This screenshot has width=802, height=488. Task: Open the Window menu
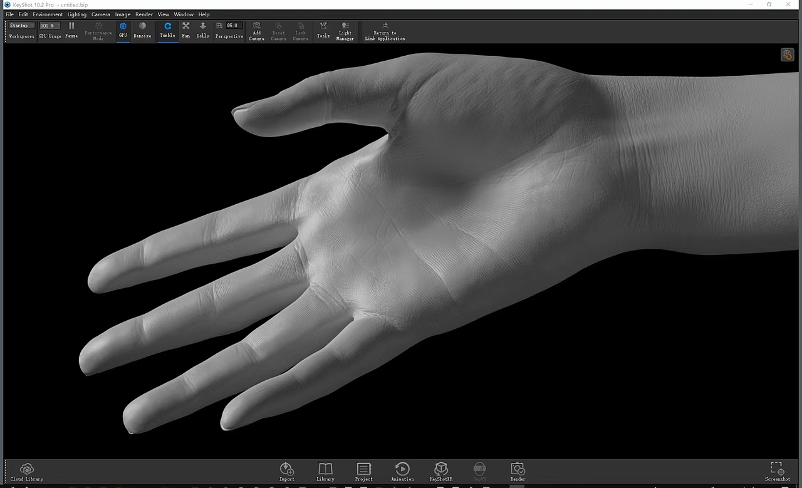click(x=184, y=14)
